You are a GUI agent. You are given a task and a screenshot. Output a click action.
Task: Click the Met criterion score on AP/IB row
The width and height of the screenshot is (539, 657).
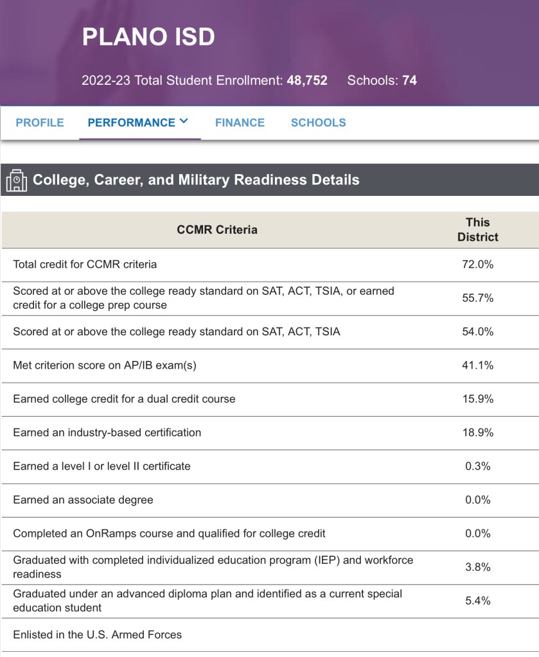tap(105, 365)
